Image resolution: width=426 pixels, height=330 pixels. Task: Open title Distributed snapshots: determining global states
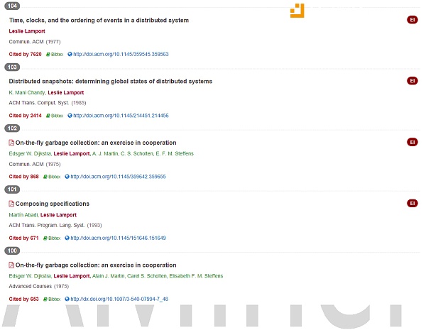coord(111,82)
